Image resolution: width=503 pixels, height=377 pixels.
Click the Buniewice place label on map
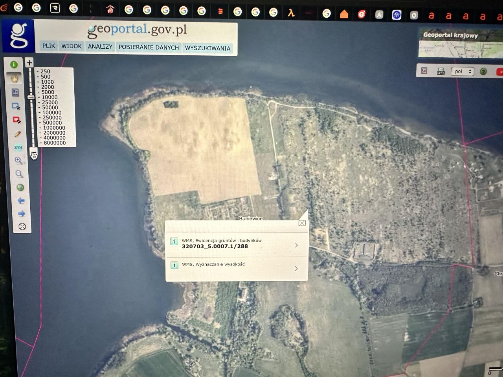click(x=251, y=219)
